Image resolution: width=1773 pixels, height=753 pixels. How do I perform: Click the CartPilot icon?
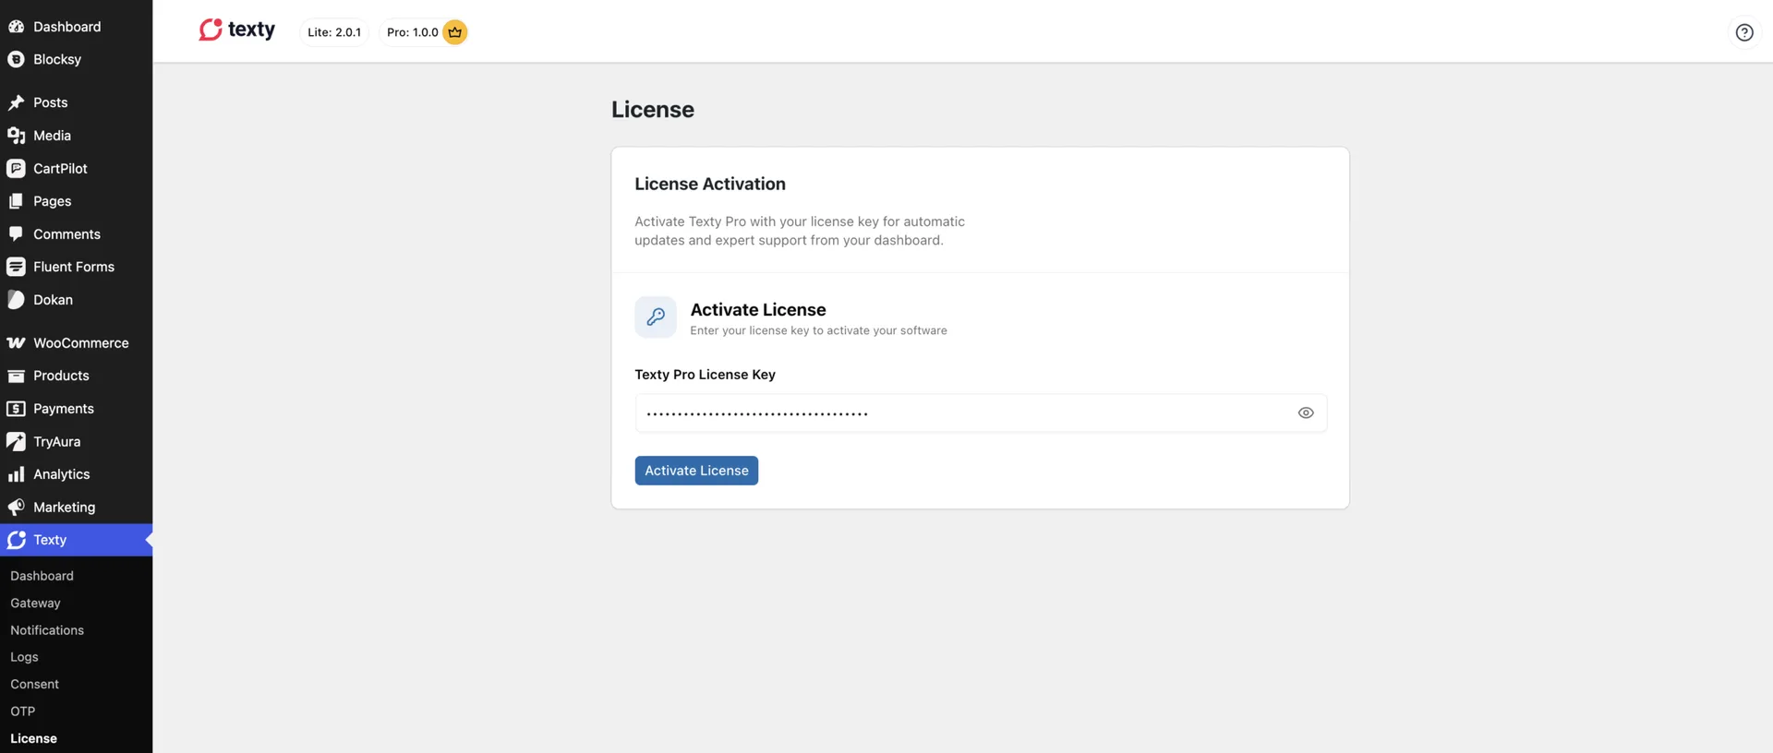(16, 168)
